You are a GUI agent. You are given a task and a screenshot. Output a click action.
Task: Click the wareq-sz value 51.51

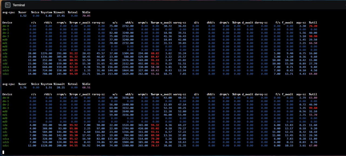182,63
